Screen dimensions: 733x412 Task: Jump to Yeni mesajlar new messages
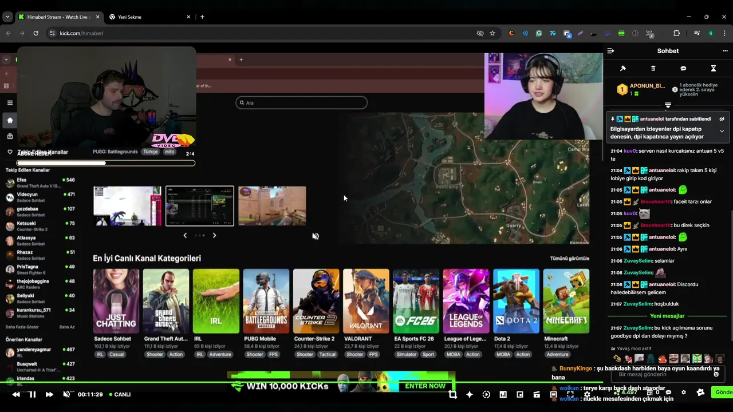tap(667, 316)
